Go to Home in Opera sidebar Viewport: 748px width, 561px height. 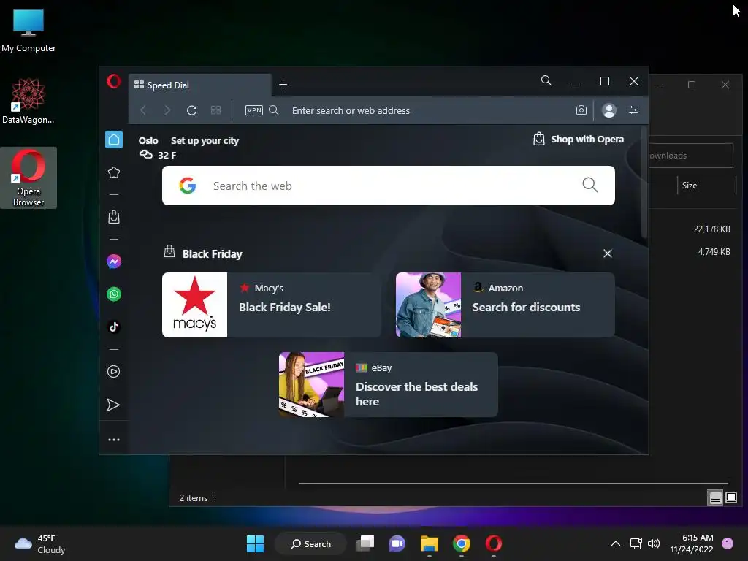click(x=113, y=140)
